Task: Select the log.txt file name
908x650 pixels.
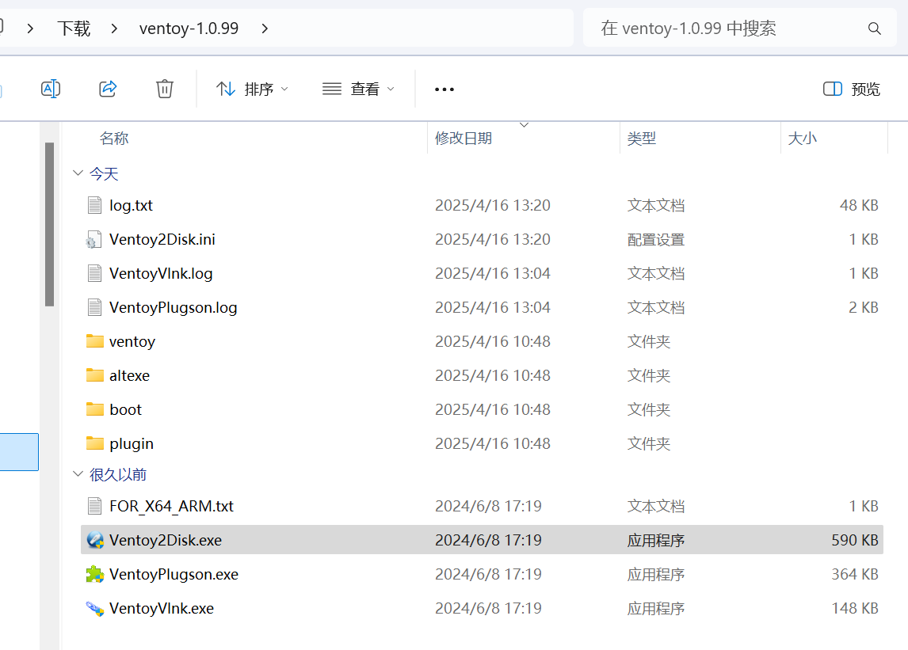Action: click(x=131, y=206)
